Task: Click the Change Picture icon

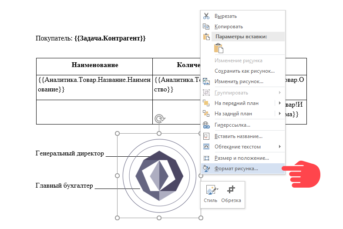Action: [206, 81]
